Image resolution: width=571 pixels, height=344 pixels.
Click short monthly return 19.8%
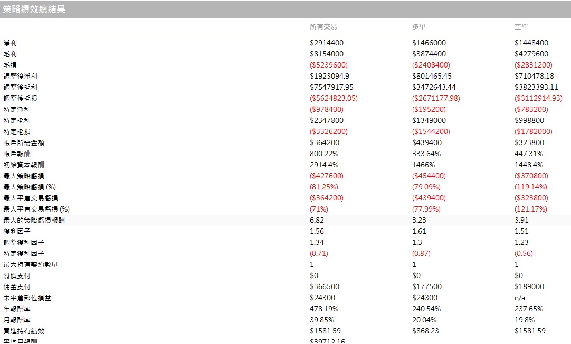click(x=525, y=320)
